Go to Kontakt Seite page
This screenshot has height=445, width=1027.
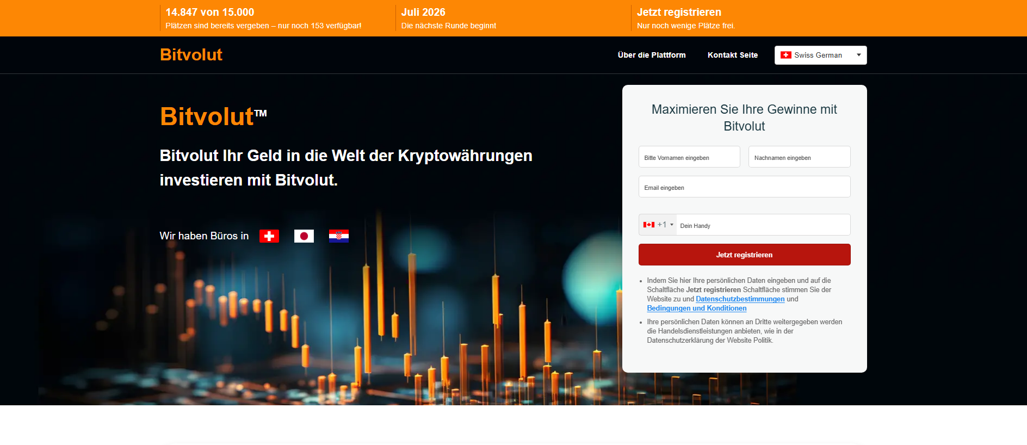pos(733,55)
